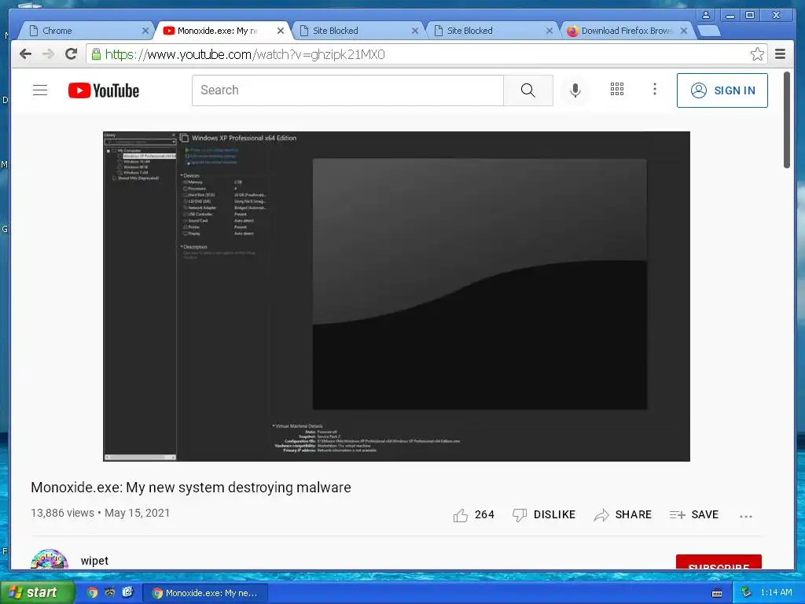Open the YouTube apps grid icon
Screen dimensions: 805x604
click(x=617, y=90)
